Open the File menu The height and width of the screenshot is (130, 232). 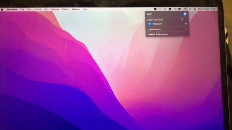coord(22,9)
